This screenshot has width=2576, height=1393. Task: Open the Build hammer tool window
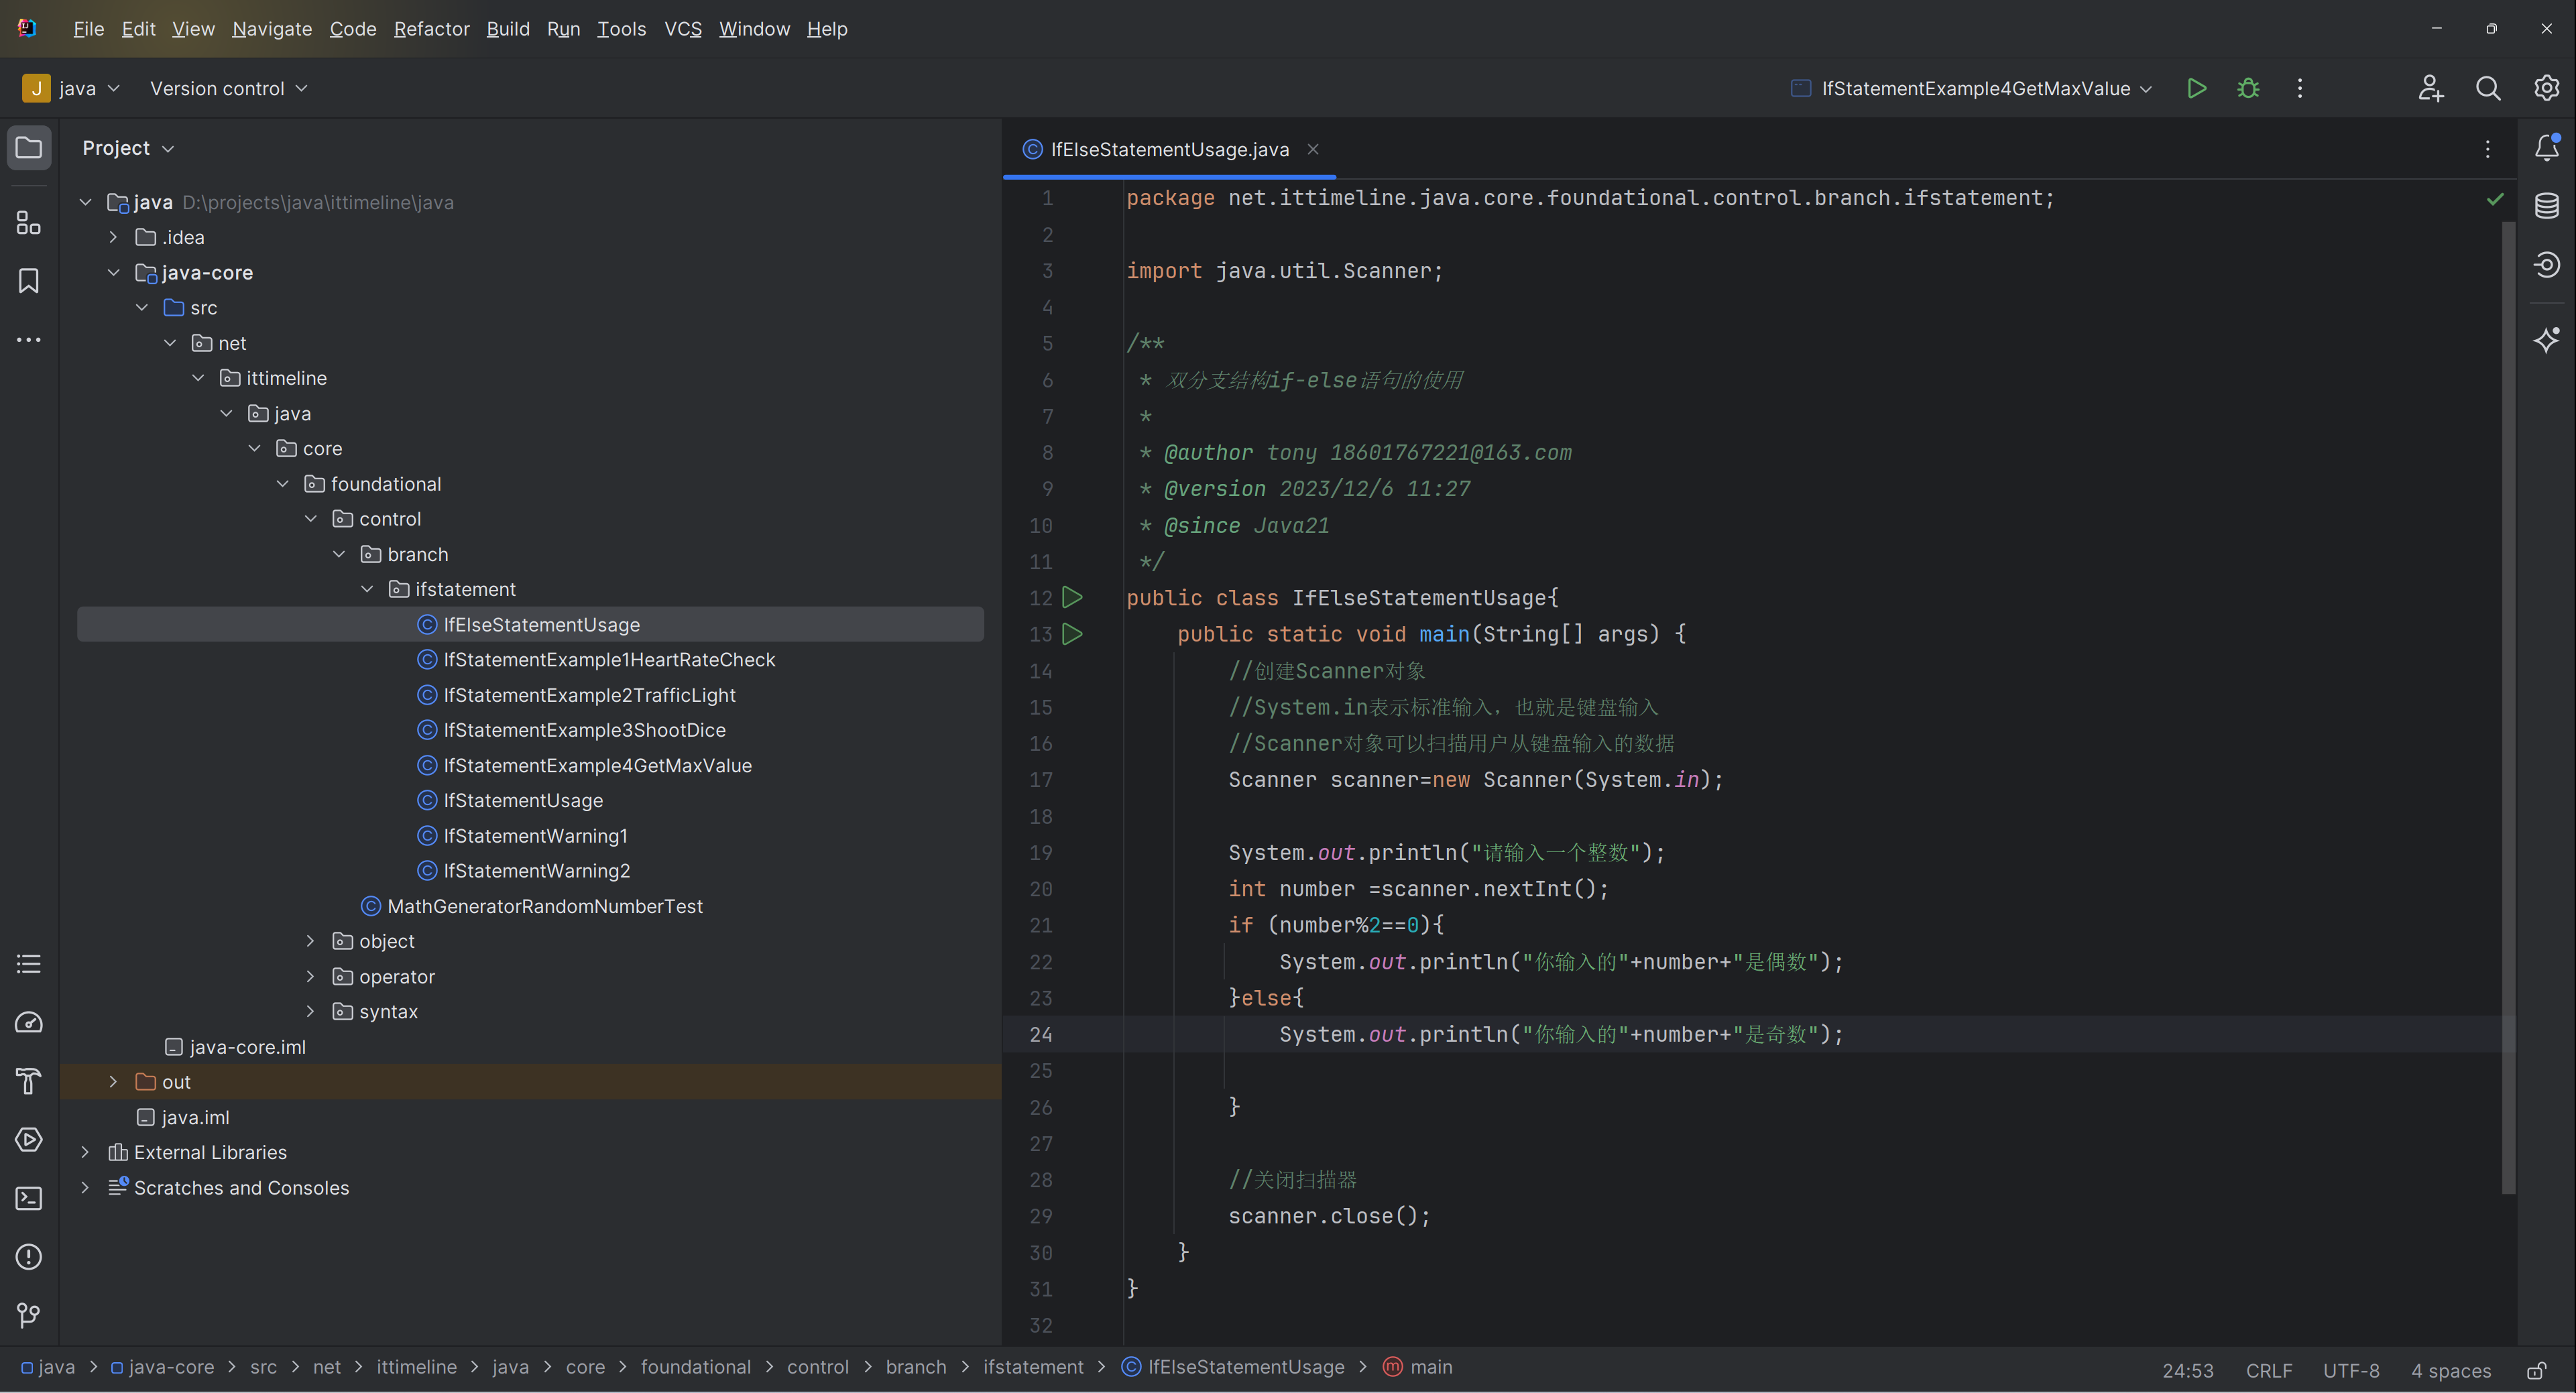tap(29, 1081)
